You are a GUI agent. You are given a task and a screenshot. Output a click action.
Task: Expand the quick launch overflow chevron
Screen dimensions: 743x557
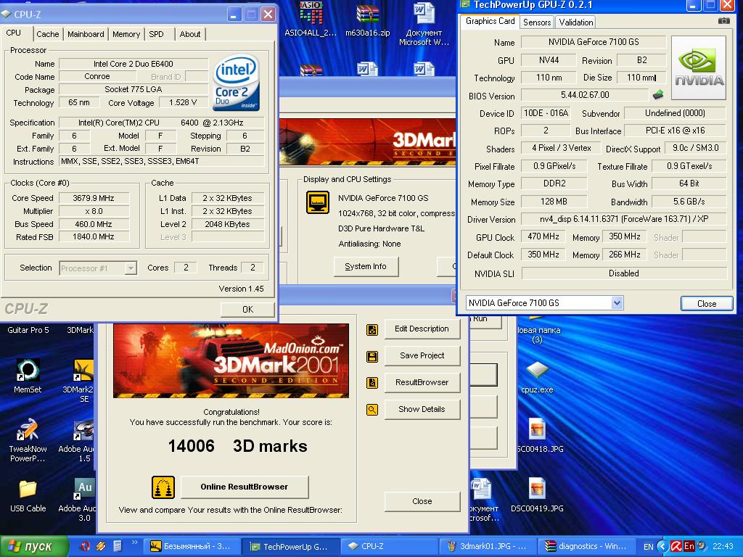134,542
